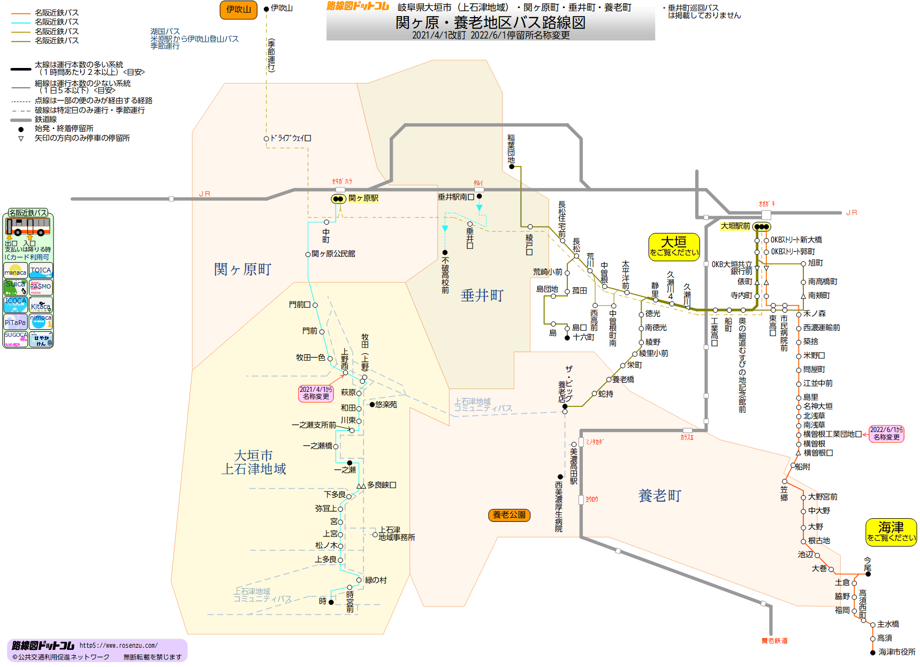The width and height of the screenshot is (920, 667).
Task: Click the orange-striped bus illustration
Action: coord(28,226)
